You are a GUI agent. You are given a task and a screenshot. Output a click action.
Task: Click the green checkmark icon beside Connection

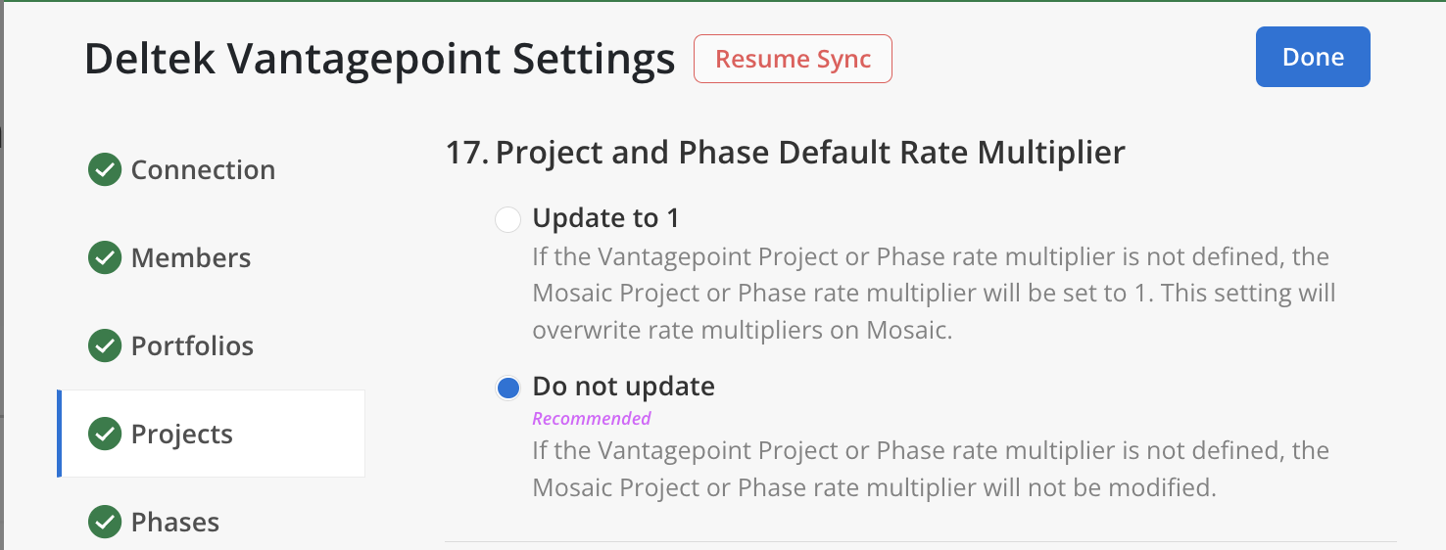coord(105,170)
